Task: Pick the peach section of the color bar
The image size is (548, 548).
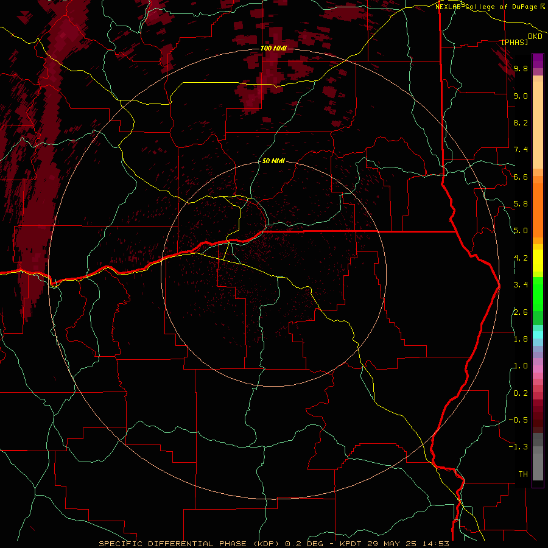Action: click(538, 125)
